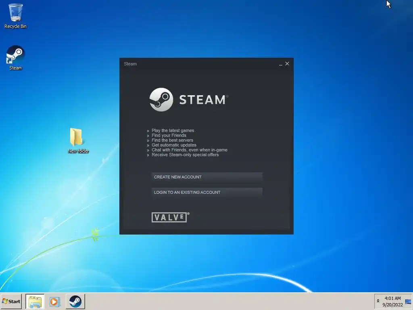Click the Steam taskbar button
Image resolution: width=413 pixels, height=310 pixels.
(75, 302)
